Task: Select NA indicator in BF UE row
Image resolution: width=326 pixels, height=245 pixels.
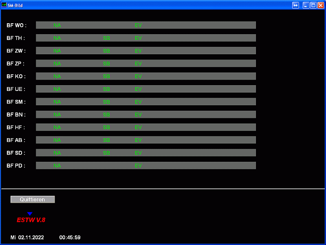Action: point(57,89)
